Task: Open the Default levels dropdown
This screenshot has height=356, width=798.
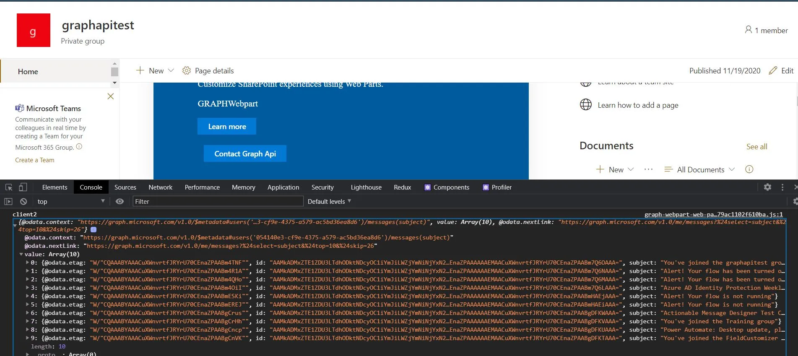Action: coord(329,202)
